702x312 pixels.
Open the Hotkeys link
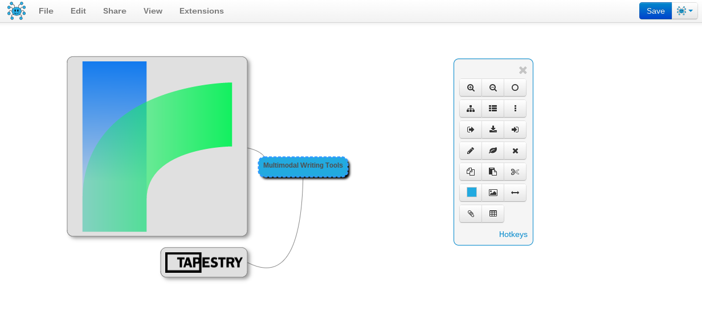[513, 234]
